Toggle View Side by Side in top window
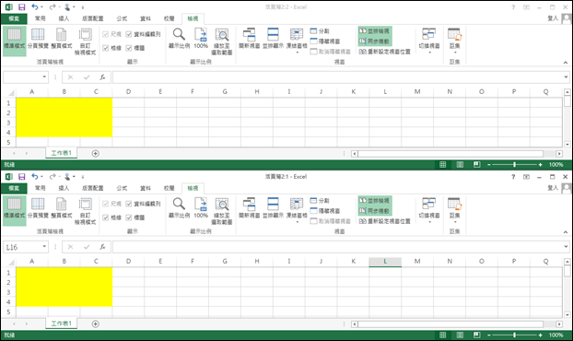 [375, 31]
